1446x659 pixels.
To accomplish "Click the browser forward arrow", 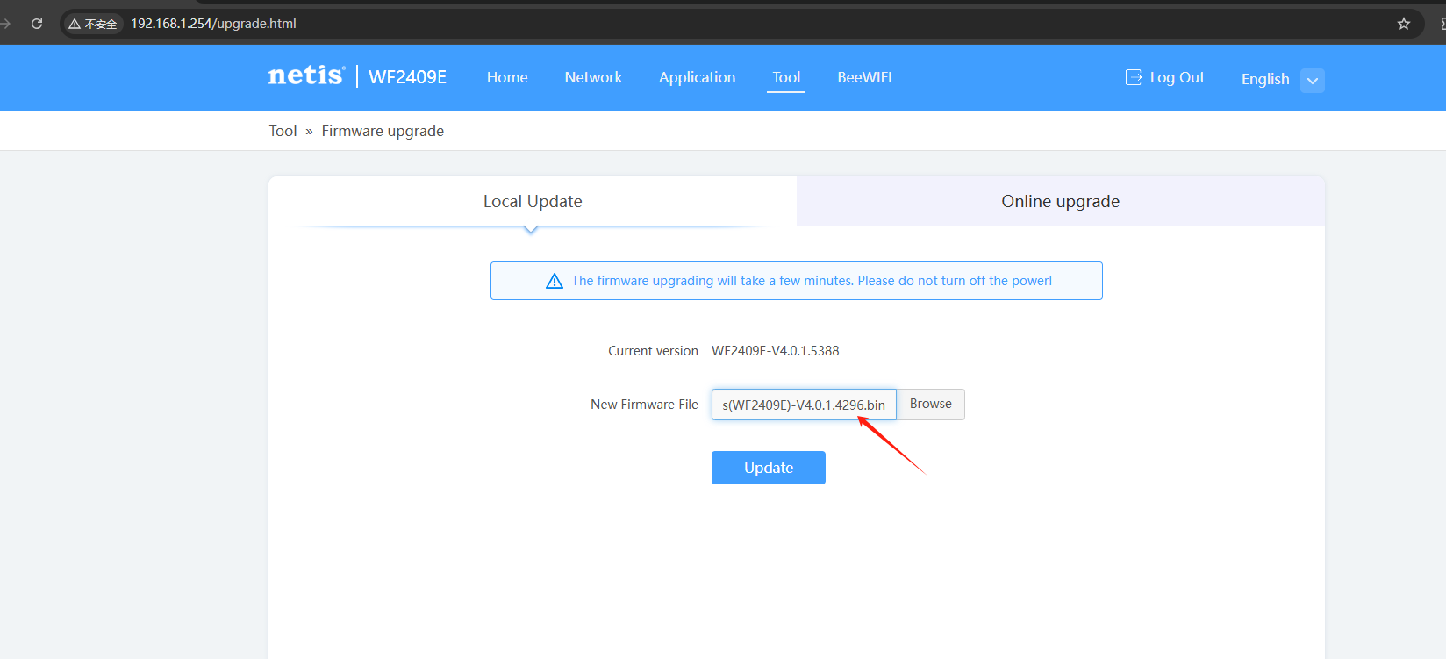I will [x=5, y=24].
